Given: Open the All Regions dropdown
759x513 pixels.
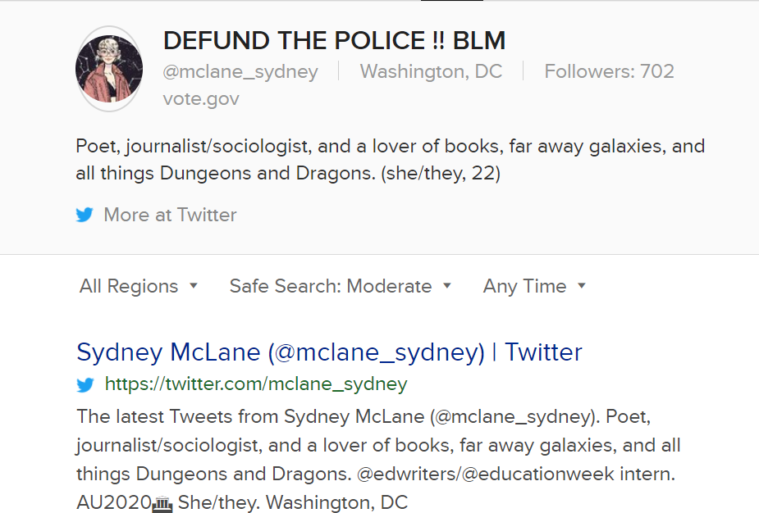Looking at the screenshot, I should pos(139,286).
